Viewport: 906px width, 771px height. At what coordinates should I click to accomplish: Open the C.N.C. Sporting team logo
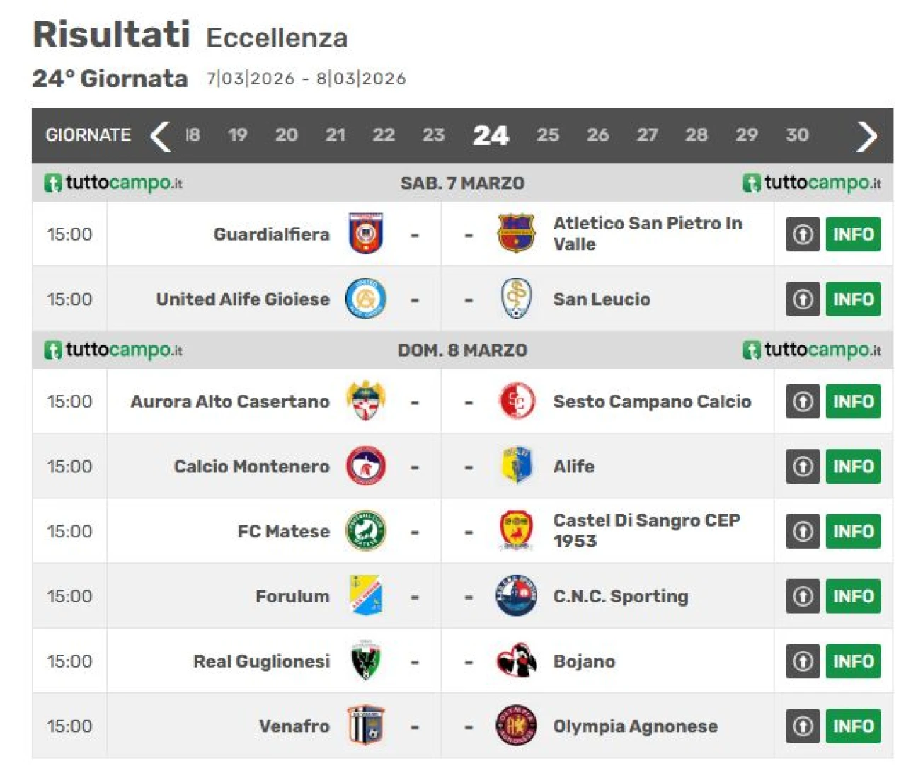coord(516,596)
